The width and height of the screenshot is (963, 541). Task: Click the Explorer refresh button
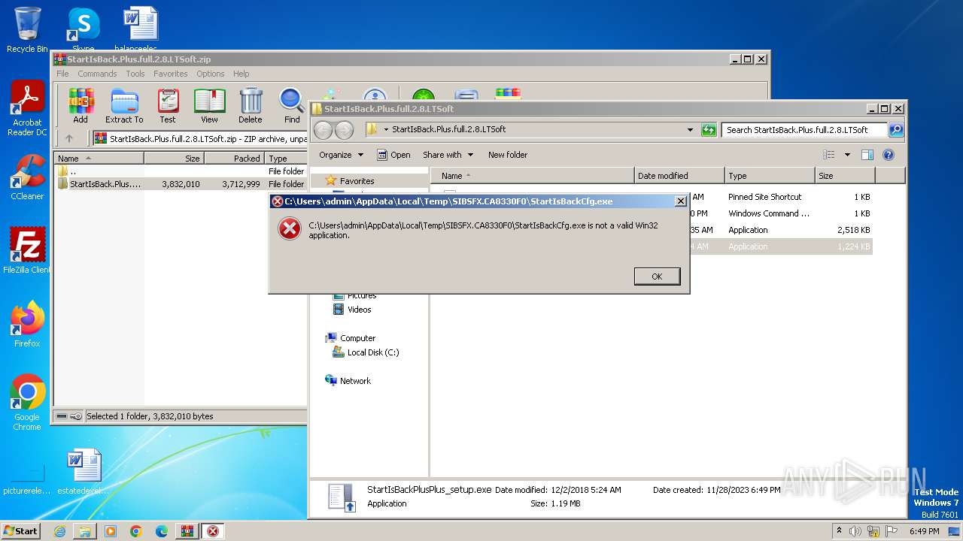point(709,130)
